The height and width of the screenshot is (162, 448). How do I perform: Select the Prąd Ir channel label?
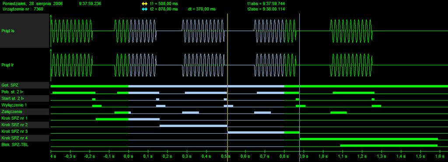click(8, 65)
